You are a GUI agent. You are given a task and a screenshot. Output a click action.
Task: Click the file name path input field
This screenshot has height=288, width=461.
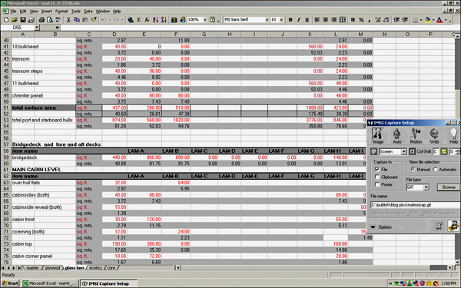(415, 205)
